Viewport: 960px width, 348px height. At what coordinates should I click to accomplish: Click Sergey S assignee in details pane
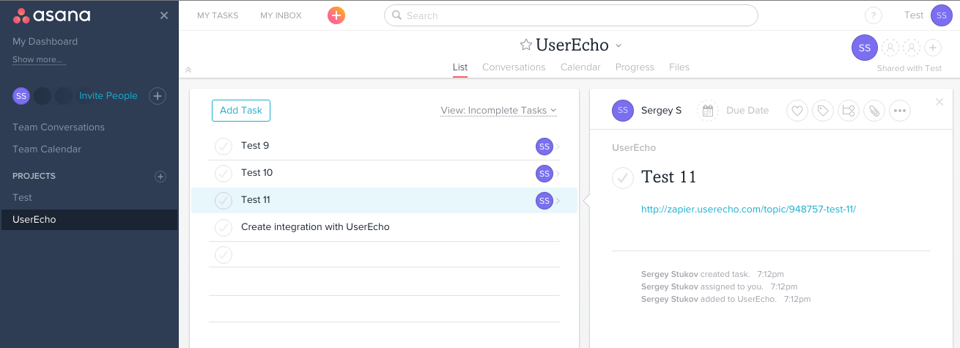tap(647, 111)
